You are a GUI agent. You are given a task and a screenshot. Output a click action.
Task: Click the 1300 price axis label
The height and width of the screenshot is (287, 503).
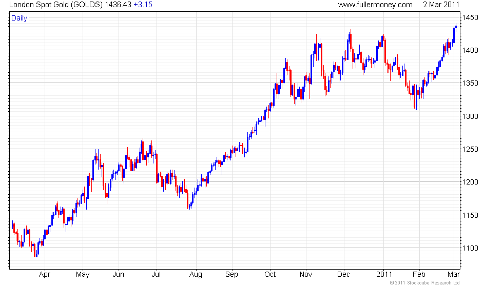tap(470, 117)
